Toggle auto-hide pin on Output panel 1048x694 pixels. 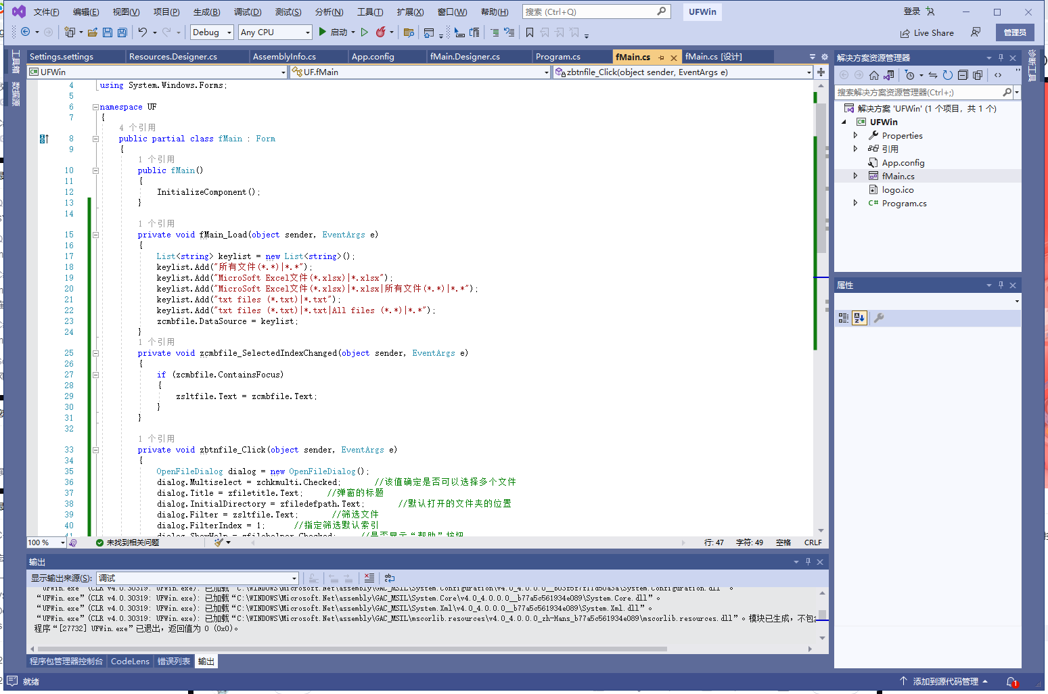click(x=808, y=562)
